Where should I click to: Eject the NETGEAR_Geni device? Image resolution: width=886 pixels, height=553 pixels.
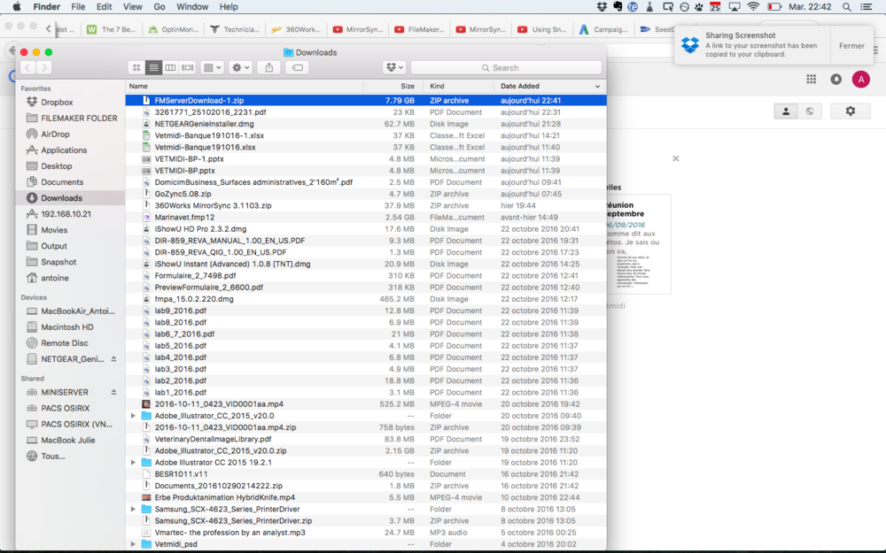tap(113, 359)
